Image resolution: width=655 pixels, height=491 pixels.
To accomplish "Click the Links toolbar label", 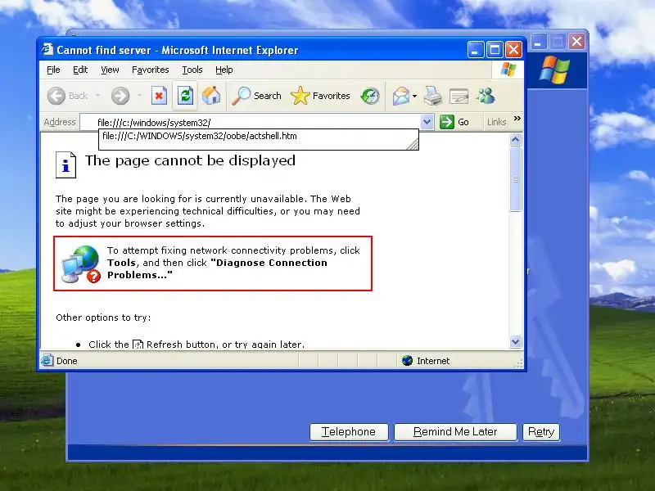I will (x=497, y=122).
